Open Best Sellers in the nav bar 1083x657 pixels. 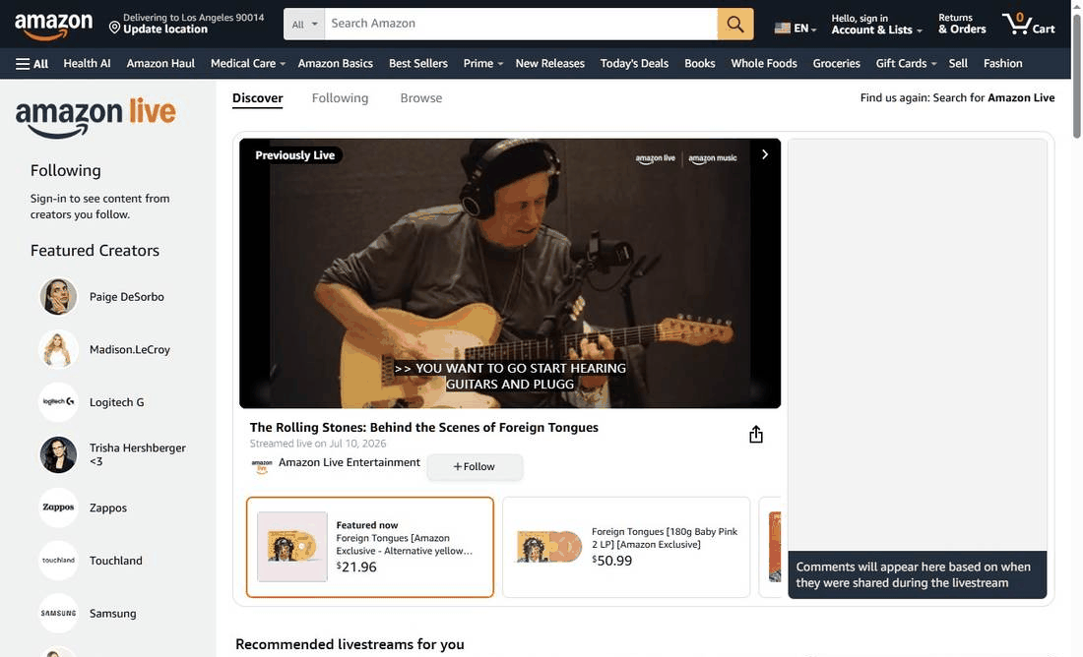click(x=417, y=64)
